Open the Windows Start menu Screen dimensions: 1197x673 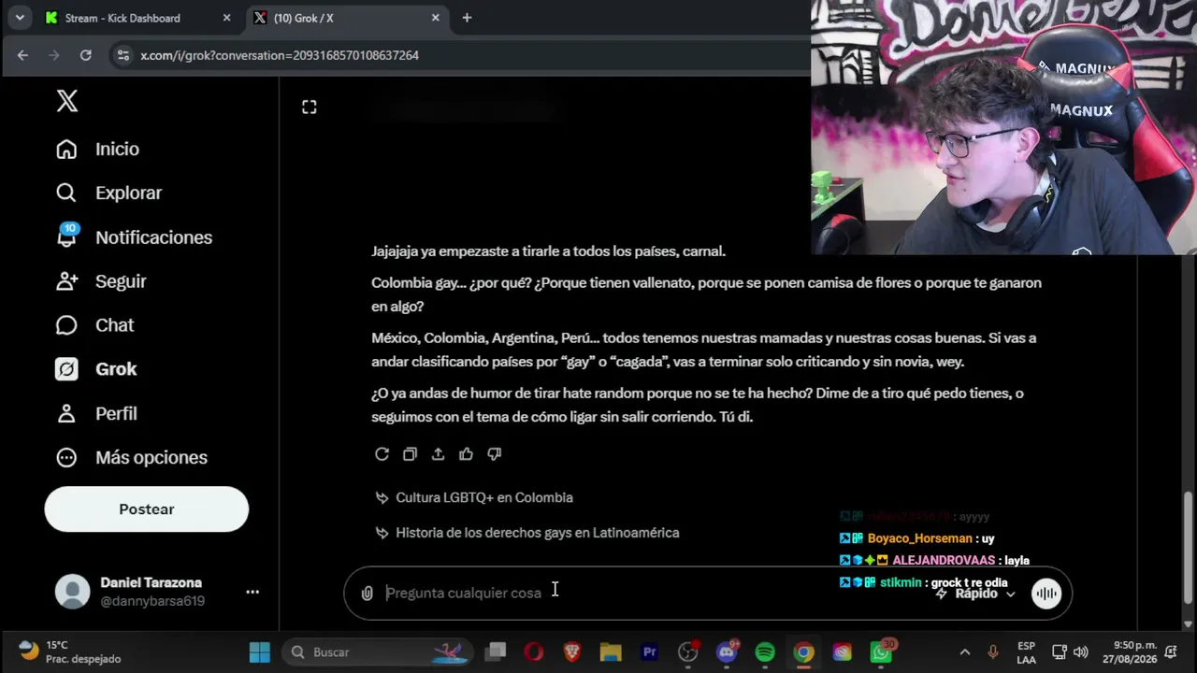click(260, 652)
